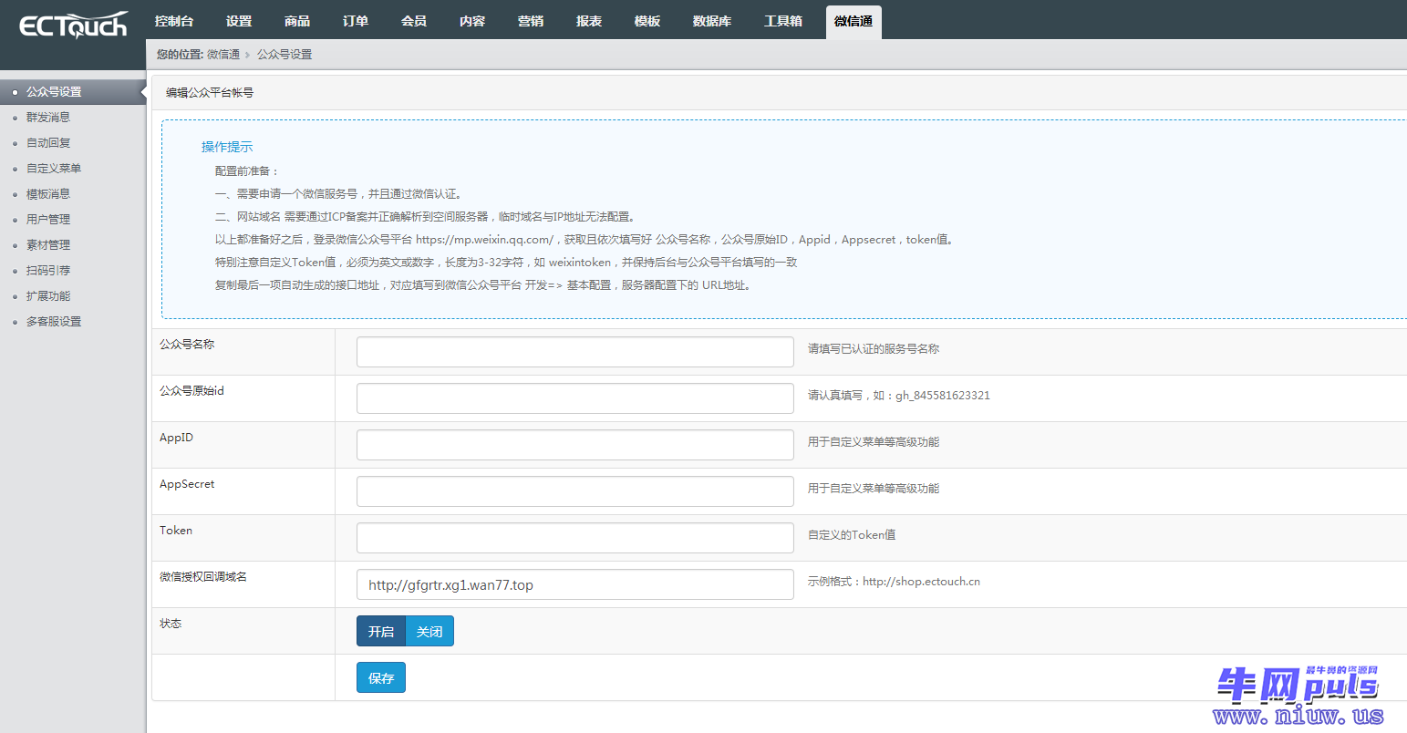Open 扩展功能 in the sidebar
This screenshot has width=1407, height=733.
[48, 296]
